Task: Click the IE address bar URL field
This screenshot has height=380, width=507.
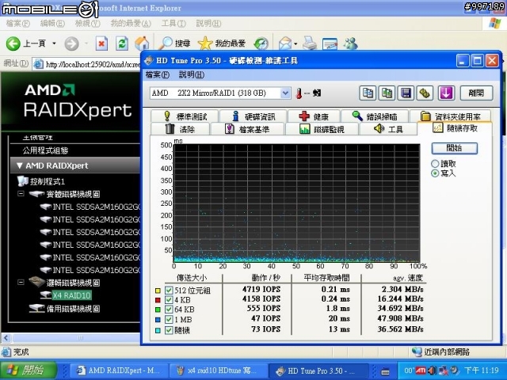Action: click(93, 64)
